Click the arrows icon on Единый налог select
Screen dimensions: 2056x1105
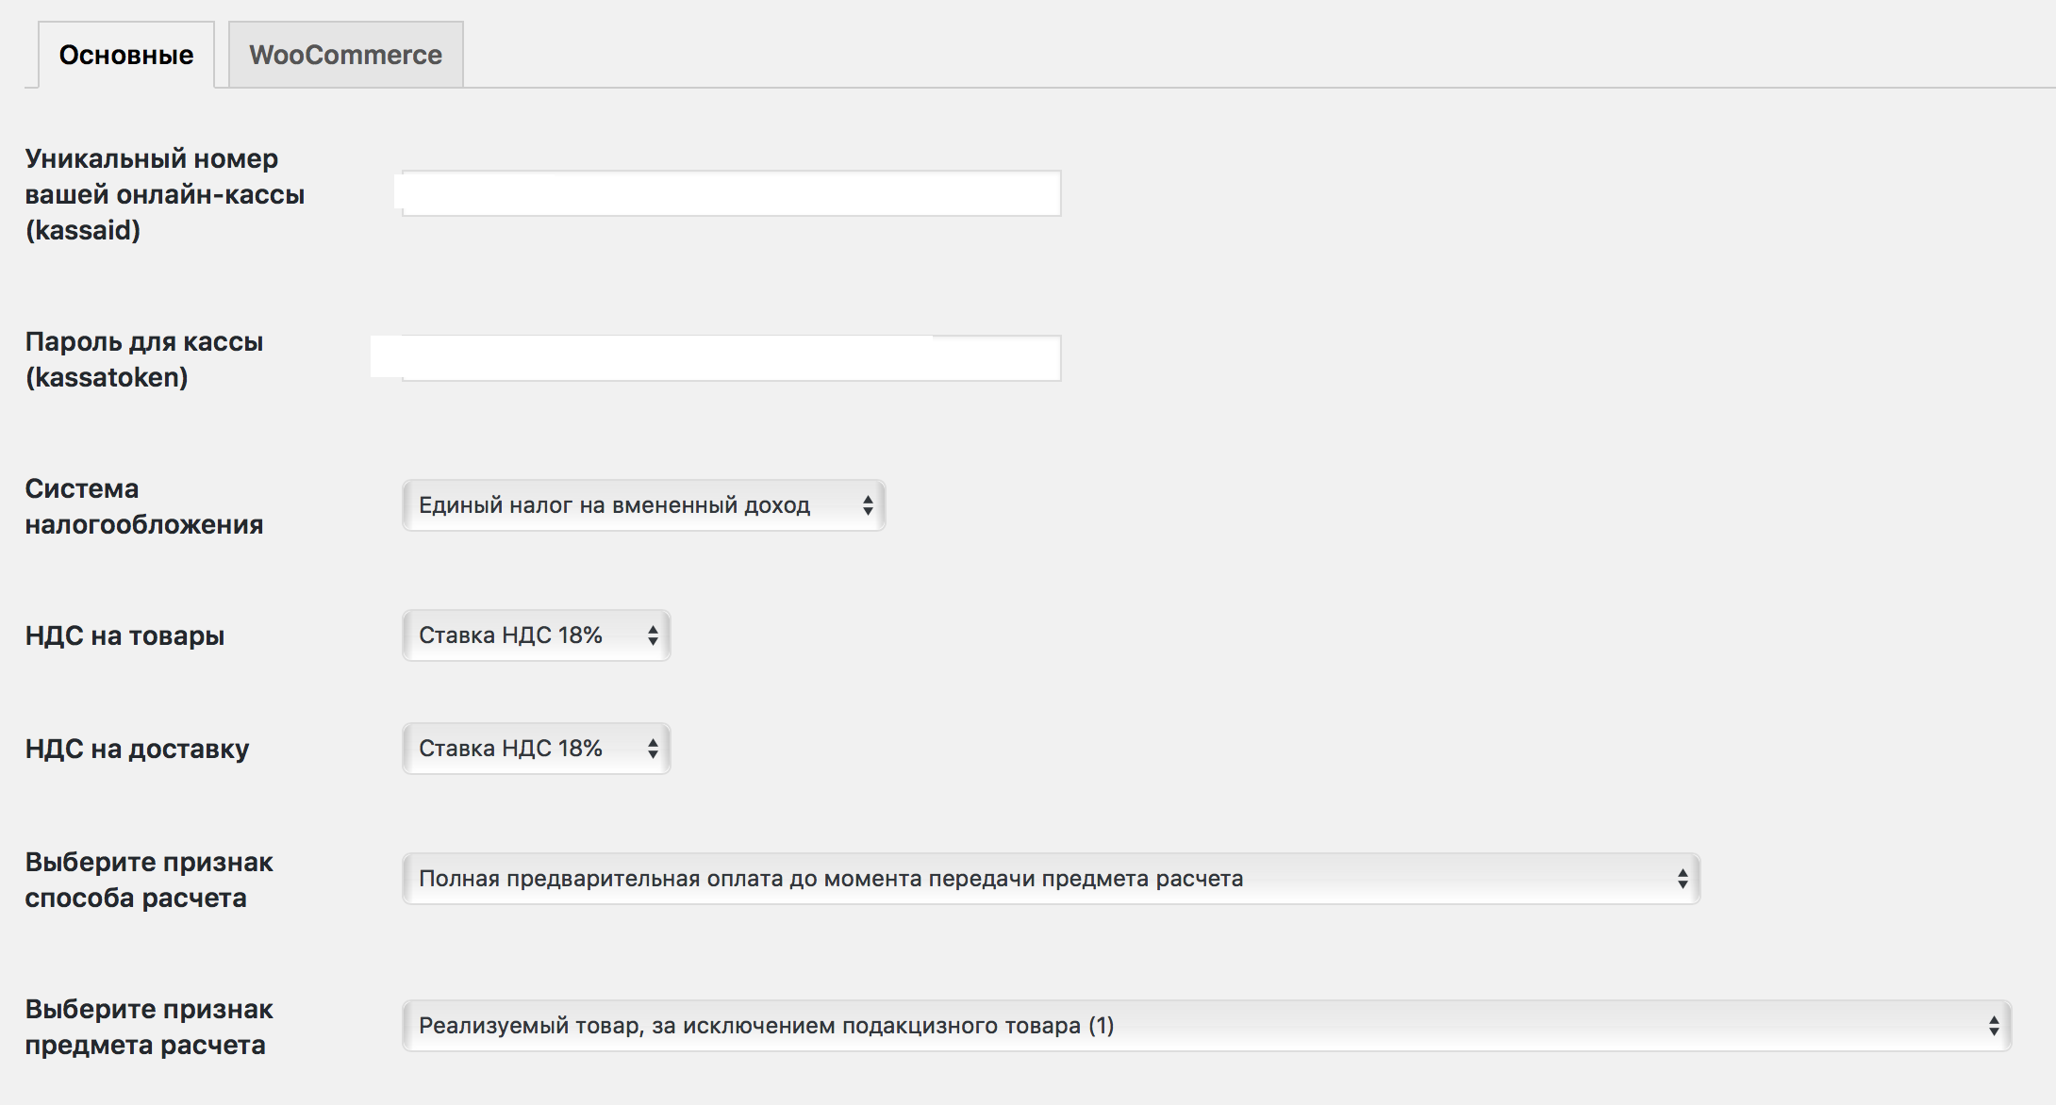pos(868,505)
